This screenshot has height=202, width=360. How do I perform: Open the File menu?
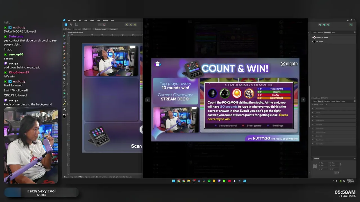[69, 20]
